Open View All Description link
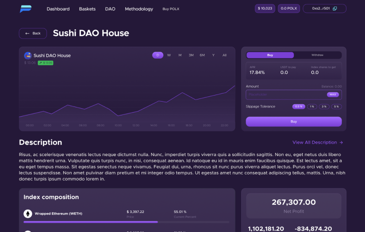The width and height of the screenshot is (365, 232). coord(318,142)
